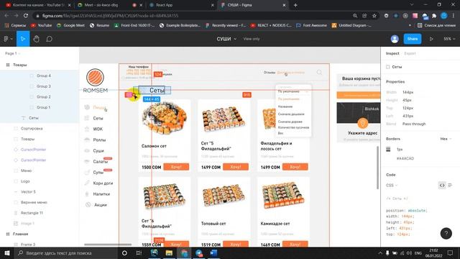Open Task View on the taskbar
The width and height of the screenshot is (460, 259).
(139, 253)
